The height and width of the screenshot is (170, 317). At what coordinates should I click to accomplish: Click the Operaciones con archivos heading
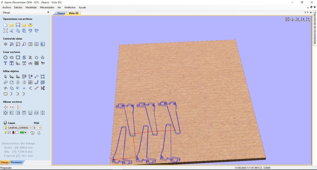click(18, 19)
